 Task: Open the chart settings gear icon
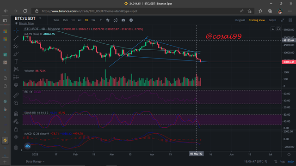pos(289,154)
